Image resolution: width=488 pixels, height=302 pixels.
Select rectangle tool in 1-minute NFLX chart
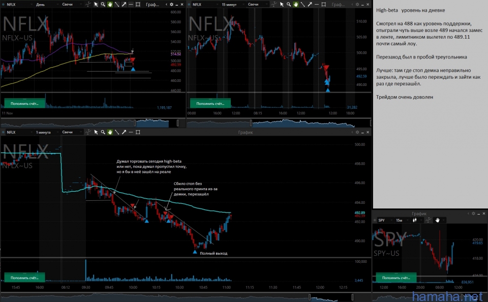pyautogui.click(x=138, y=132)
